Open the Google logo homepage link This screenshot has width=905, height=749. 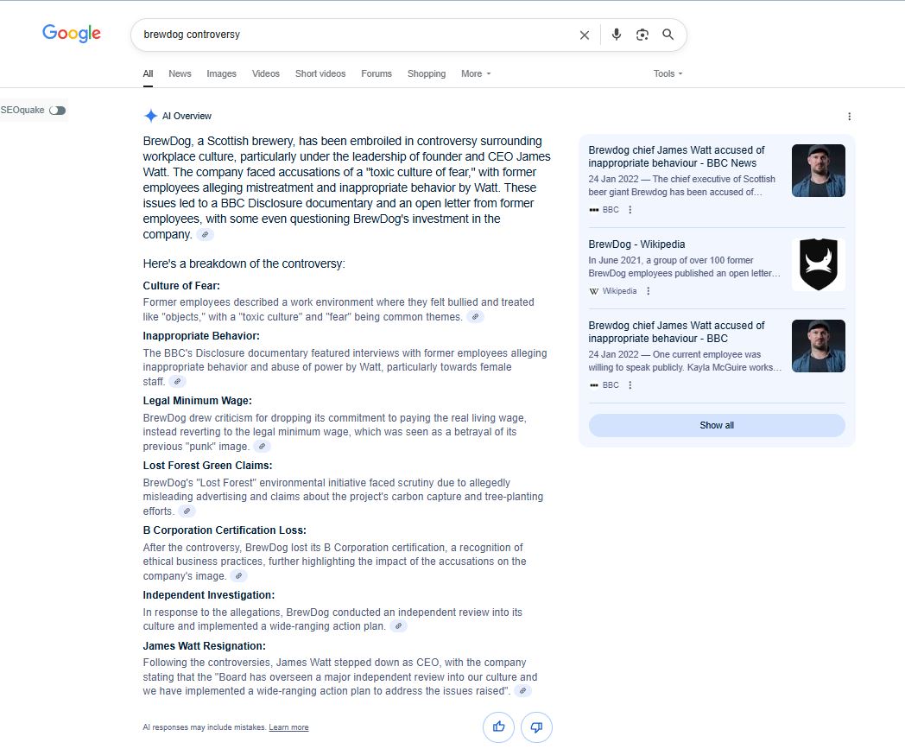[72, 34]
